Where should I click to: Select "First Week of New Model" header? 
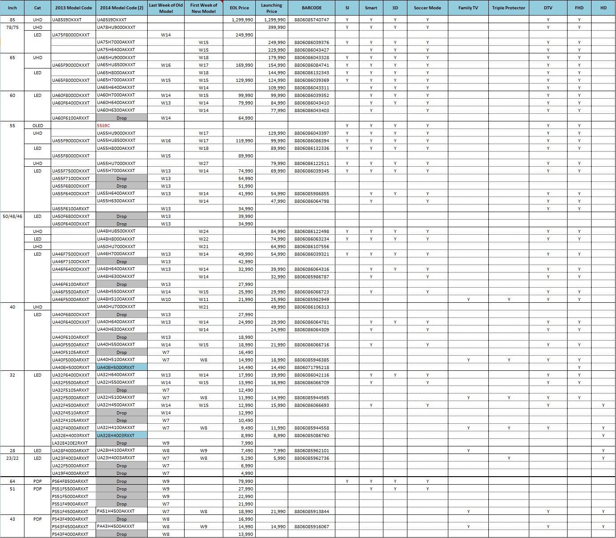(x=204, y=8)
